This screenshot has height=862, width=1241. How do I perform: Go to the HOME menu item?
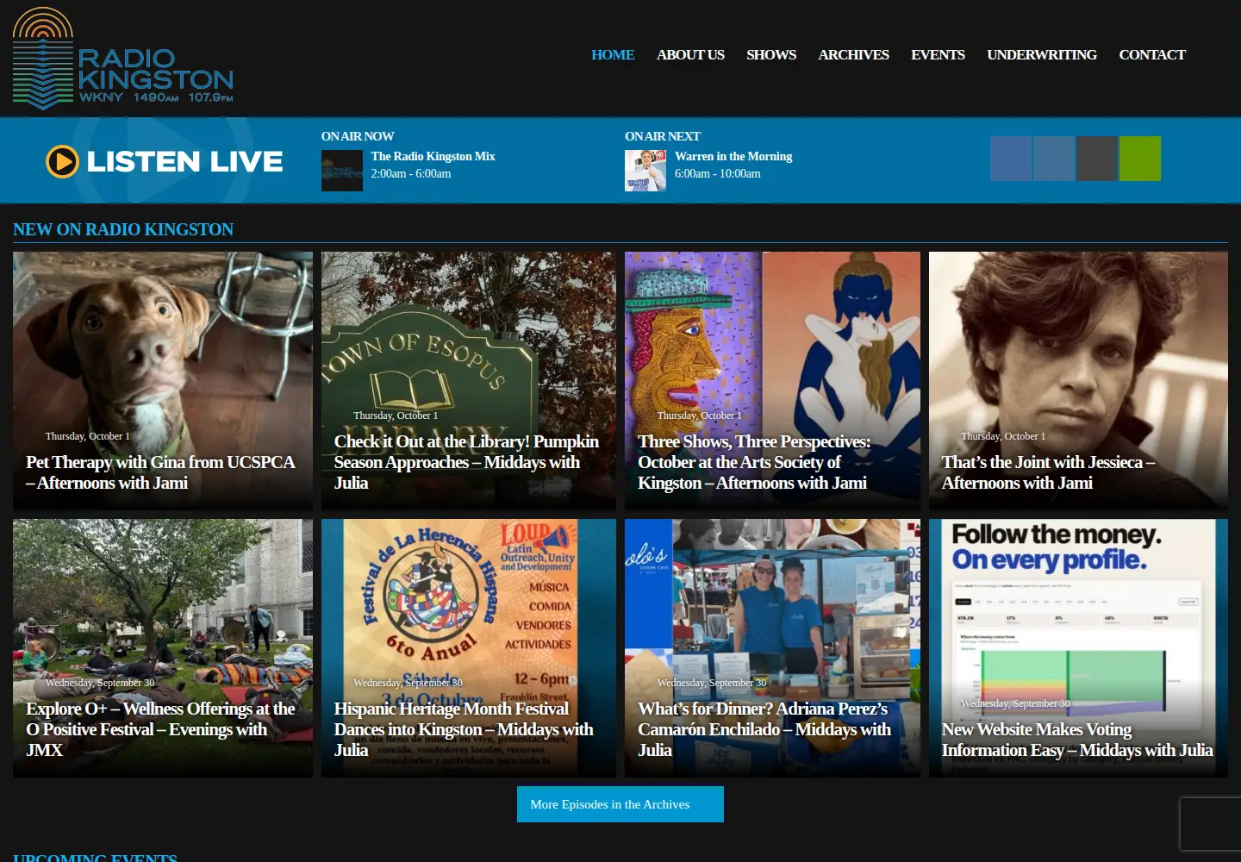(x=613, y=54)
